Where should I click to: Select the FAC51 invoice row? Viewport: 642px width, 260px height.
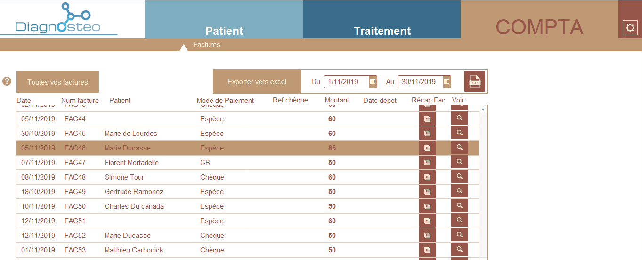247,221
